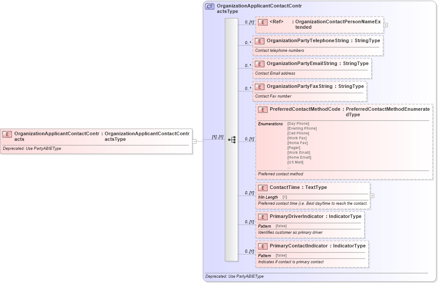Screen dimensions: 438x283
Task: Click the E icon on PrimaryContactIndicator element
Action: [x=263, y=246]
